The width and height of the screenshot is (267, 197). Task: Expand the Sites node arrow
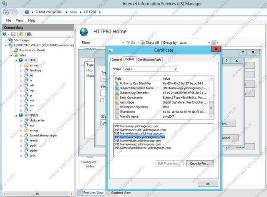tap(11, 56)
